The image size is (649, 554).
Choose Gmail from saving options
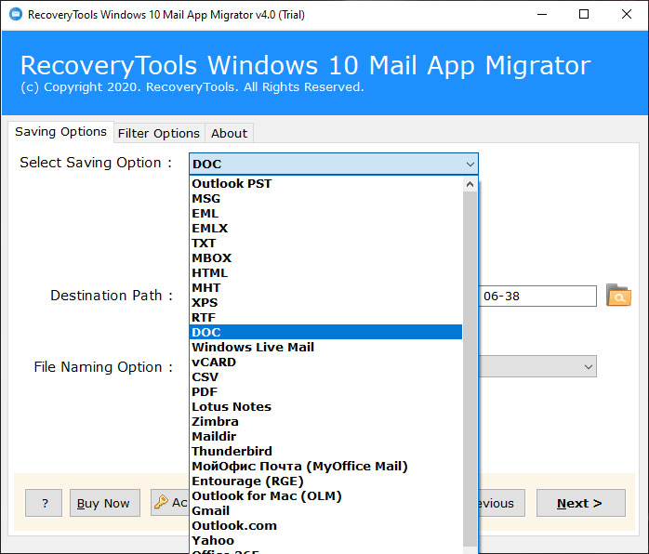coord(325,511)
